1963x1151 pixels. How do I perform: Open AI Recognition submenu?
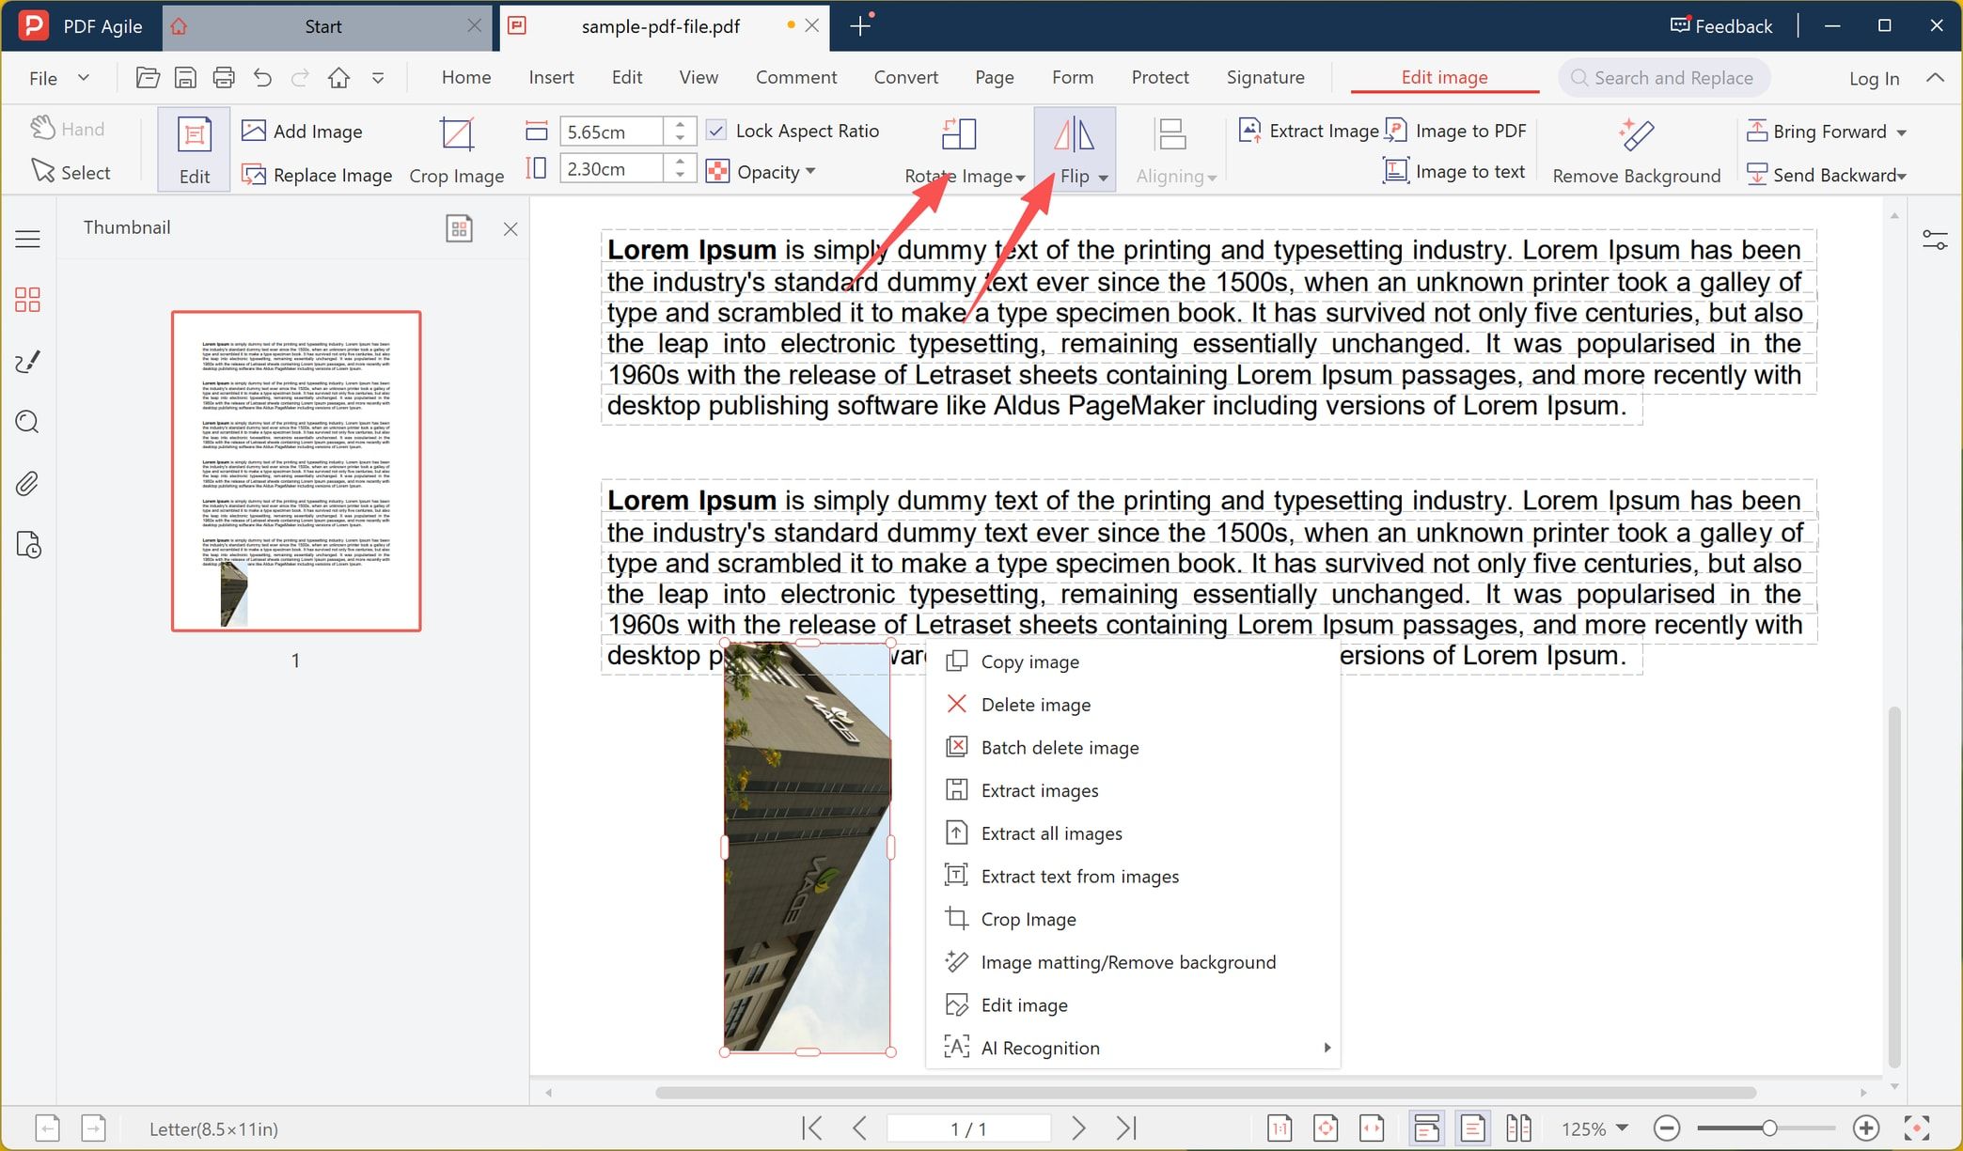(x=1133, y=1048)
